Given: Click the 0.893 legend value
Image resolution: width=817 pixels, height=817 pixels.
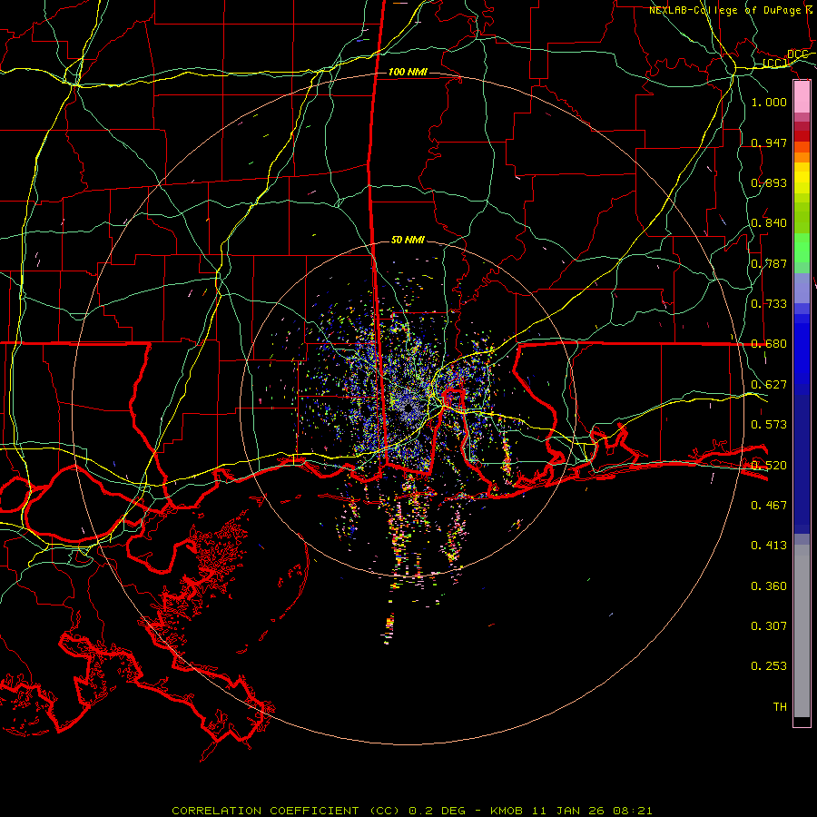Looking at the screenshot, I should 769,182.
